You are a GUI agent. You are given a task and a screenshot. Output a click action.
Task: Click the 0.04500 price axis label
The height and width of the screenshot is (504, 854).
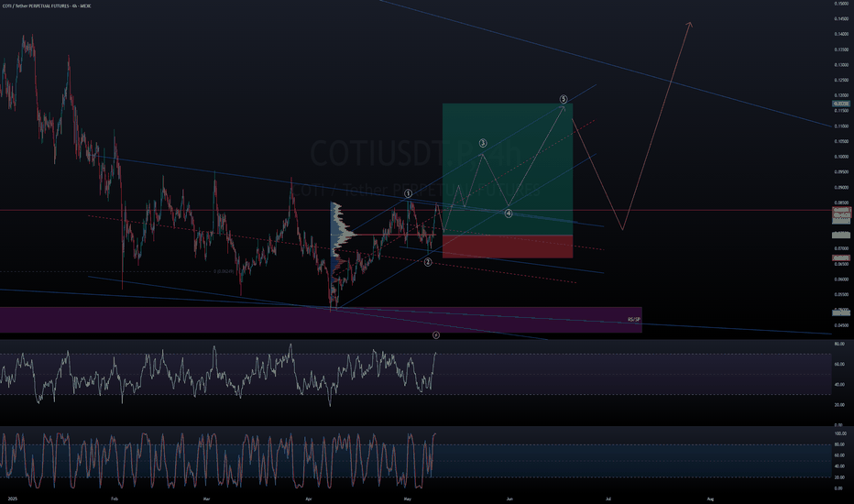pyautogui.click(x=841, y=325)
